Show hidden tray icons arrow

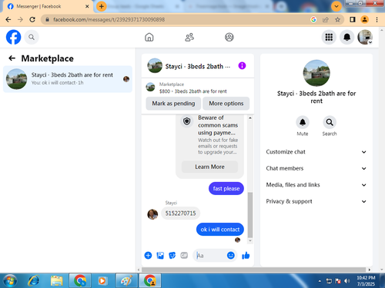click(320, 281)
